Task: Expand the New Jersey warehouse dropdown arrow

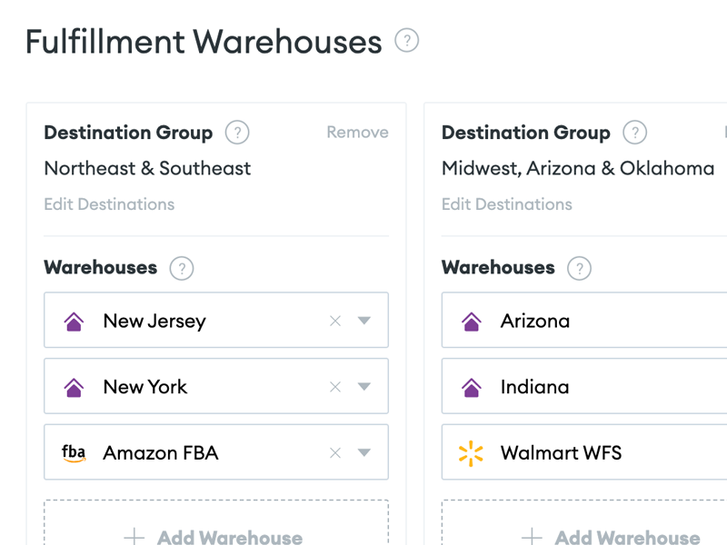Action: (364, 321)
